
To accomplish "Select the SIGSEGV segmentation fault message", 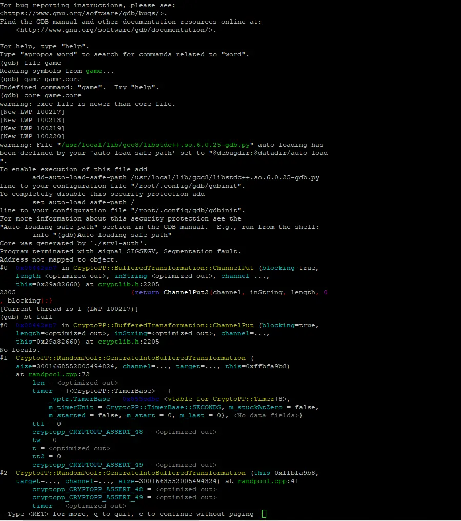I will coord(123,251).
